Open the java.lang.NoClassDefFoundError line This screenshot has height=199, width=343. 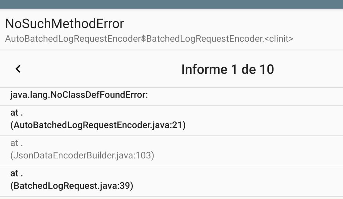click(x=79, y=95)
